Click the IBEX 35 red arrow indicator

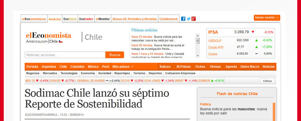(37, 81)
